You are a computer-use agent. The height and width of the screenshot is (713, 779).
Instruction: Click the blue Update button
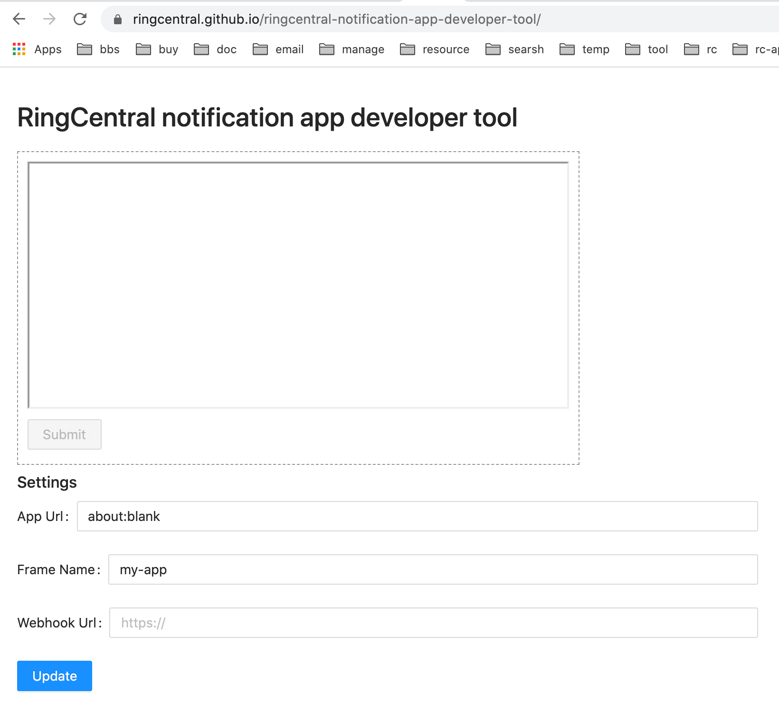click(55, 676)
